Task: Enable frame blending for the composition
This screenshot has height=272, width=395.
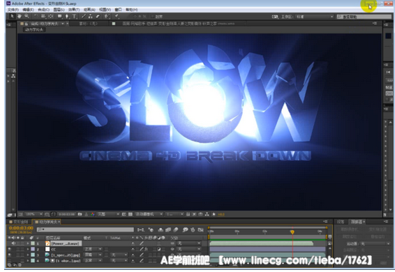Action: click(x=168, y=229)
